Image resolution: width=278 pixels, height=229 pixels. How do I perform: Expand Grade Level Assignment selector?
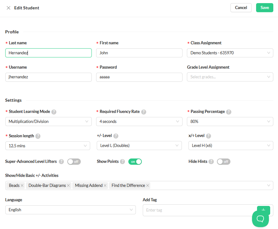pos(230,77)
